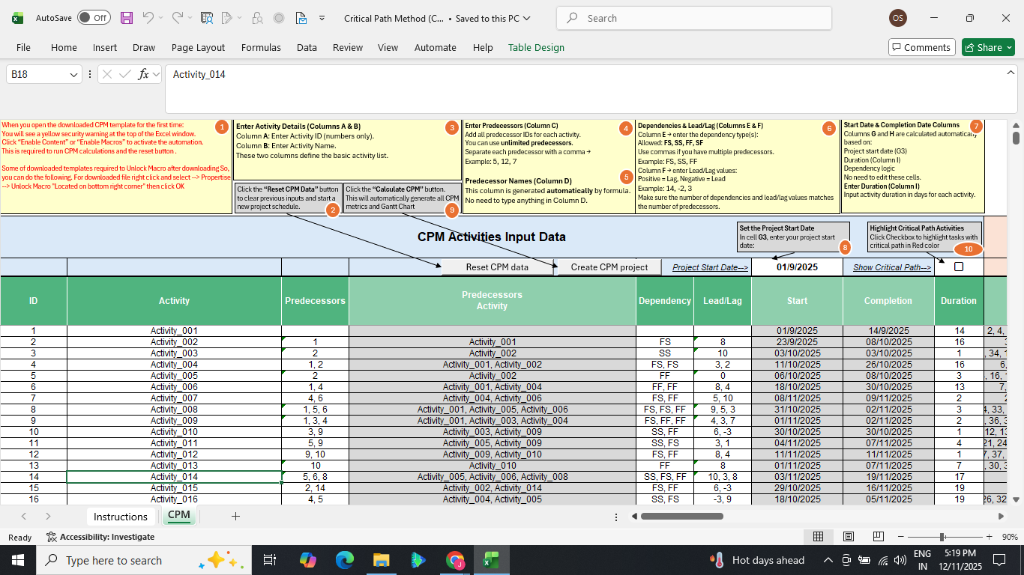Switch to the Instructions sheet tab

click(x=120, y=516)
